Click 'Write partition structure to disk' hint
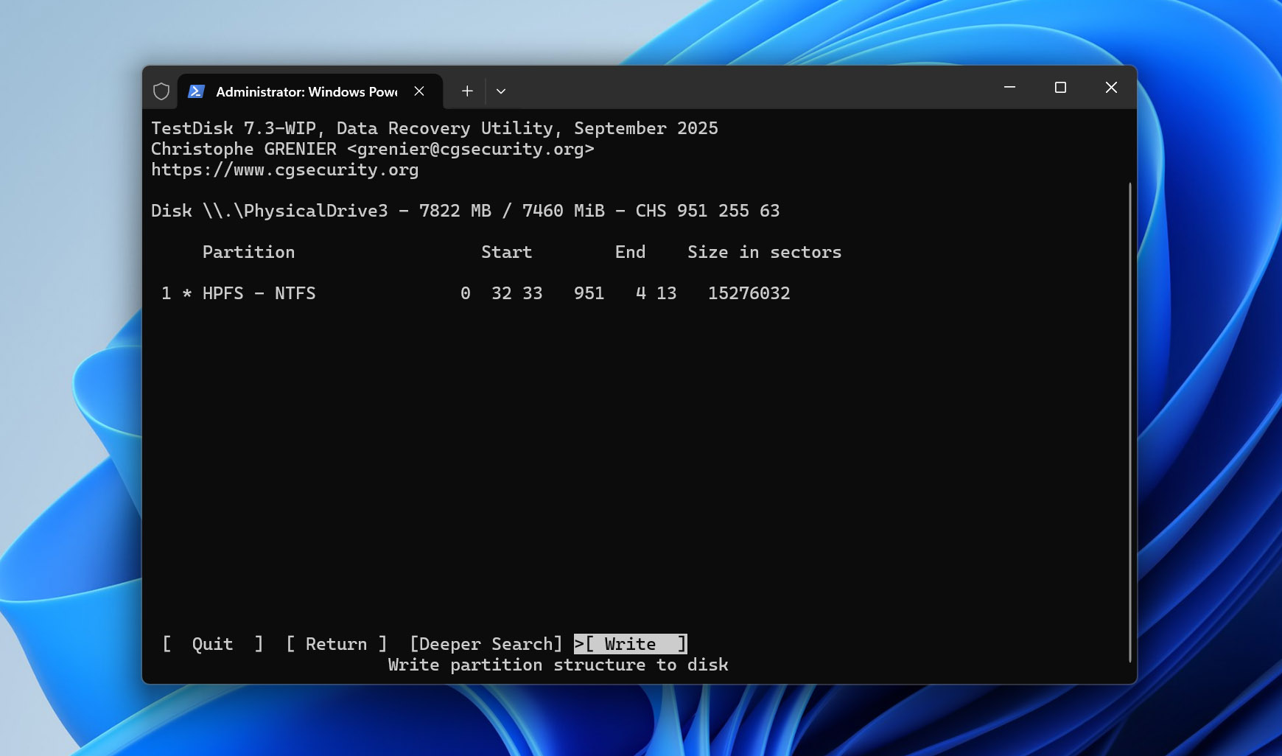The image size is (1282, 756). coord(558,665)
